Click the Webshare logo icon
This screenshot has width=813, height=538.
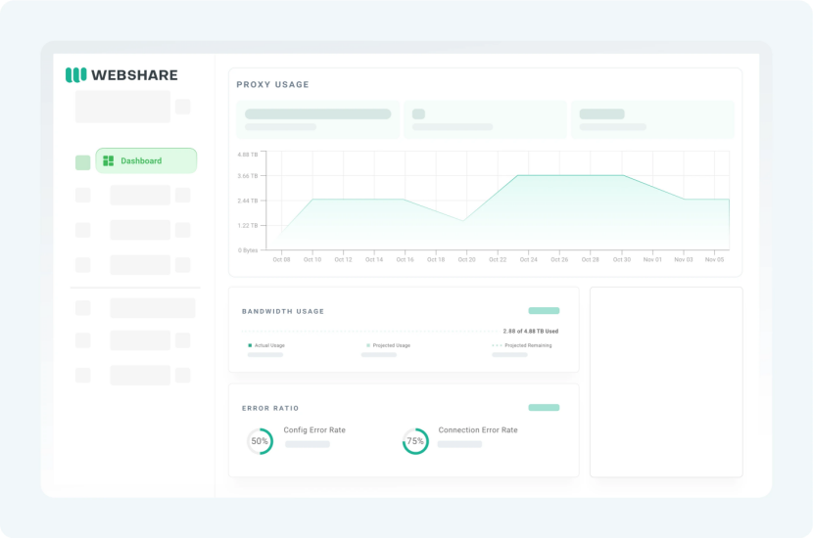pyautogui.click(x=75, y=74)
